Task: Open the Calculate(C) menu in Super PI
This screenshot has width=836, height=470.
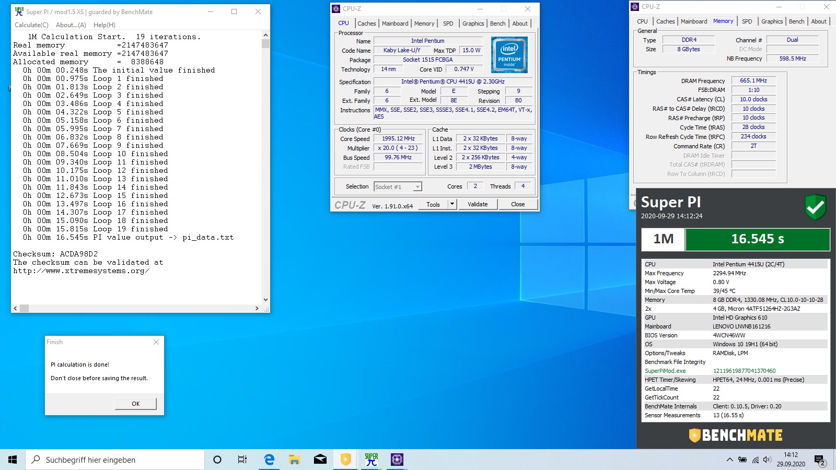Action: point(31,25)
